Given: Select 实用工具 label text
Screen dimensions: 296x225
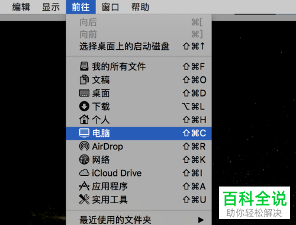Looking at the screenshot, I should tap(110, 200).
